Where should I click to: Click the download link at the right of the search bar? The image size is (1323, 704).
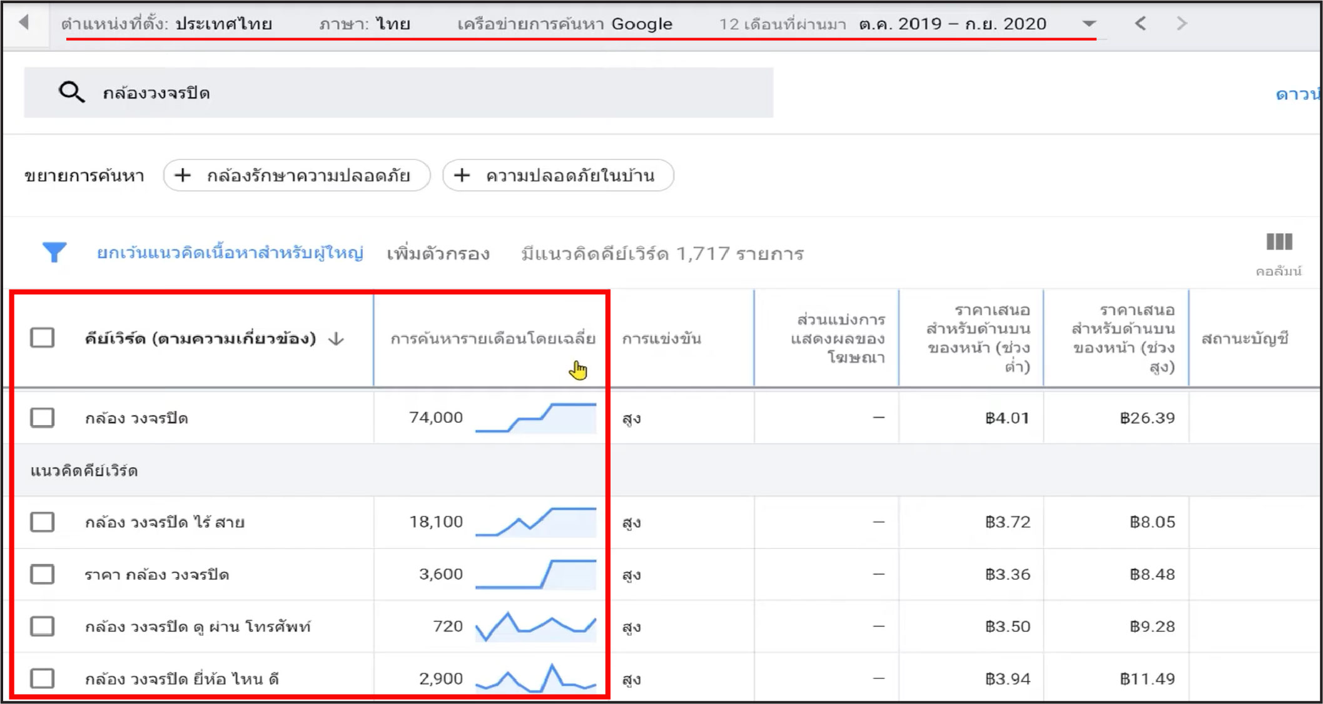click(x=1298, y=94)
